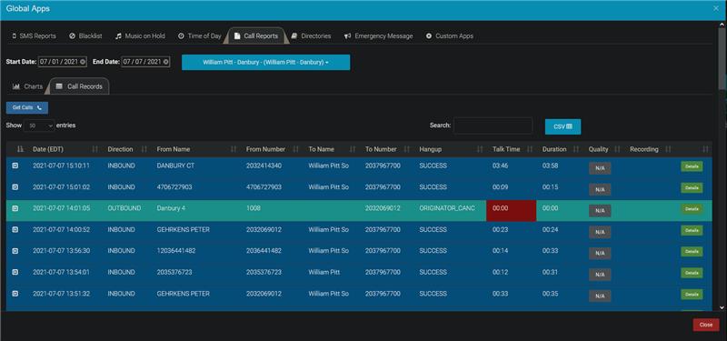
Task: Sort the Talk Time column
Action: point(530,149)
